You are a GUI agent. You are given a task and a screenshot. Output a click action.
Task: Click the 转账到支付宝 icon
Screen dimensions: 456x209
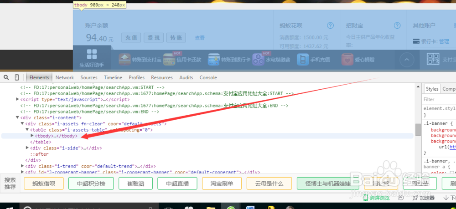point(124,60)
